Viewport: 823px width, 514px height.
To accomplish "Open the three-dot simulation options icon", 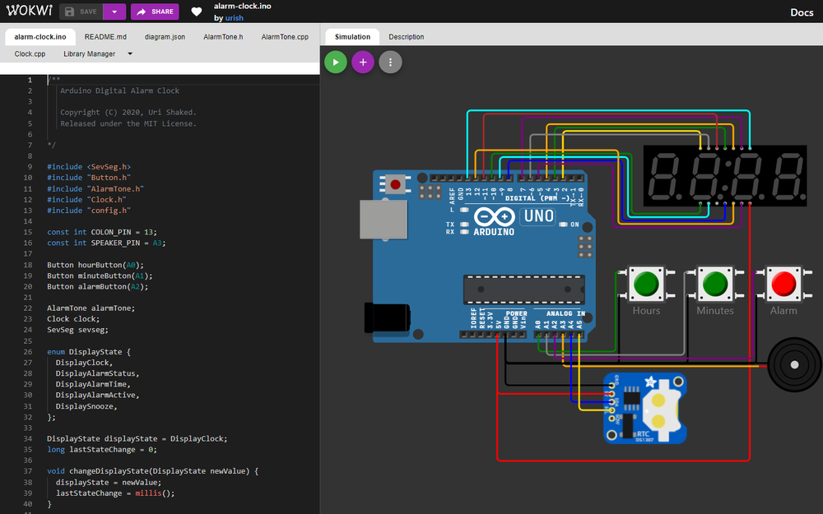I will click(390, 62).
